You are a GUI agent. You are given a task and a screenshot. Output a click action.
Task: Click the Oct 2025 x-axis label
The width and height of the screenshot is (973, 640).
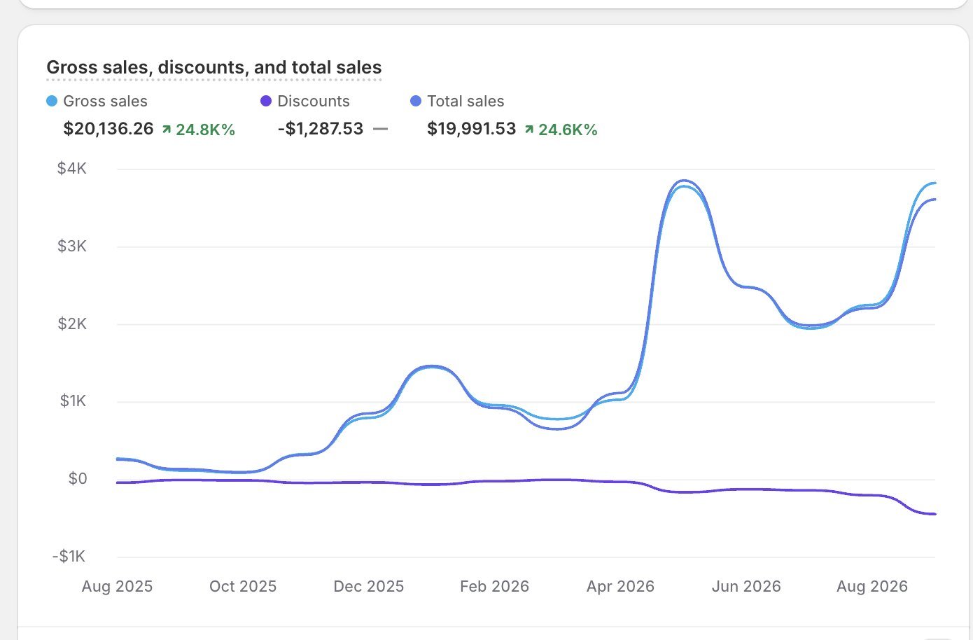point(243,587)
